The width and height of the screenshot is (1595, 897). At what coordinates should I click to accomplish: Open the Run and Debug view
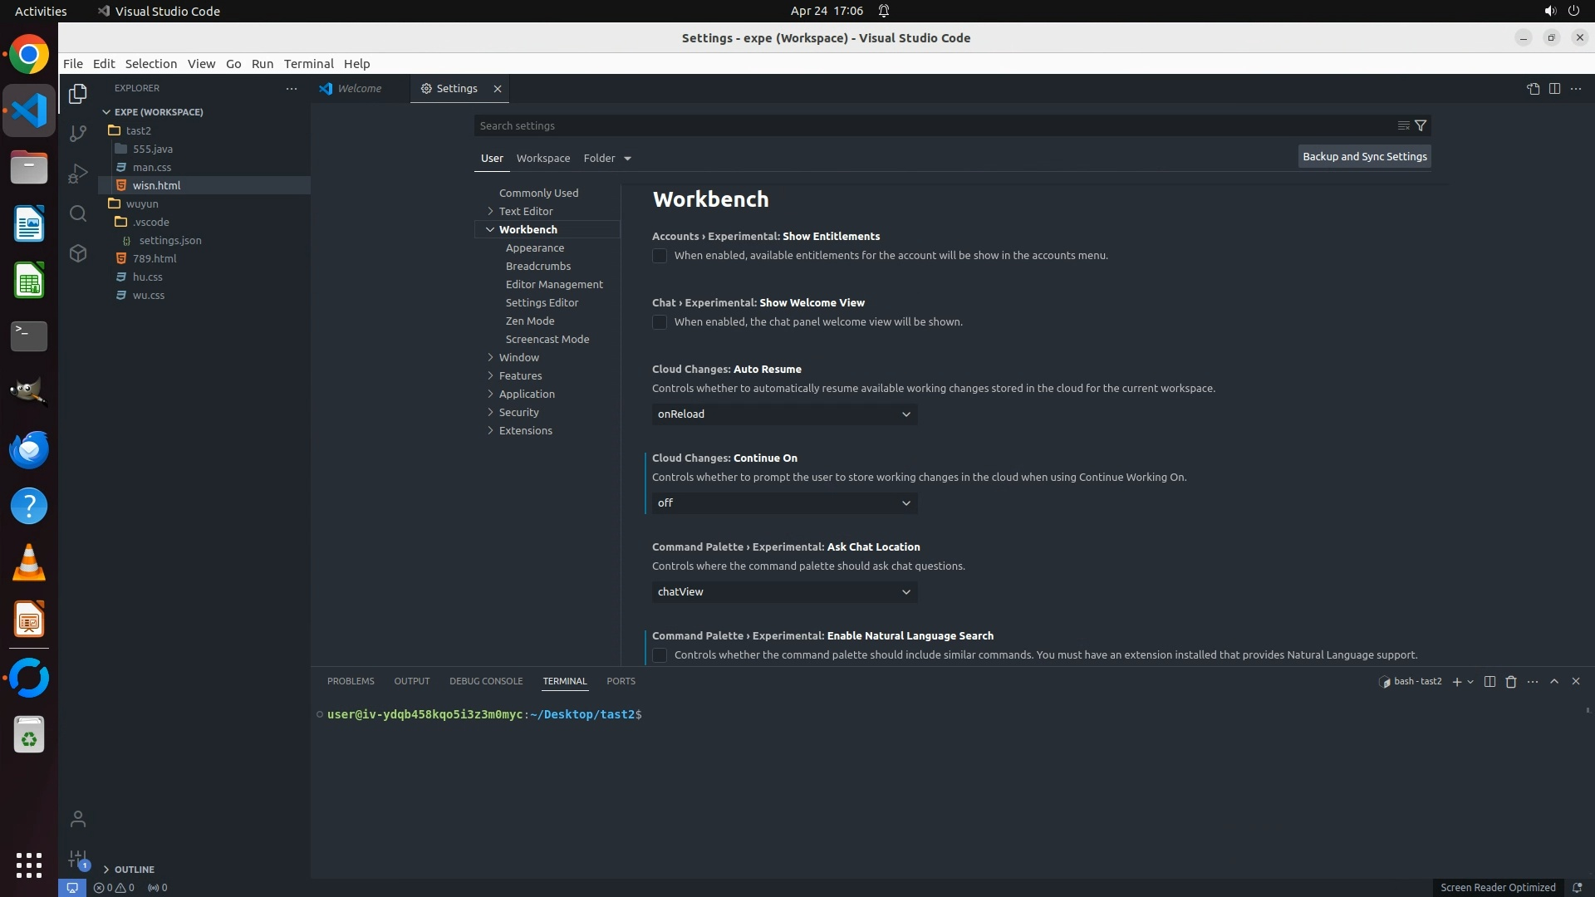point(78,174)
